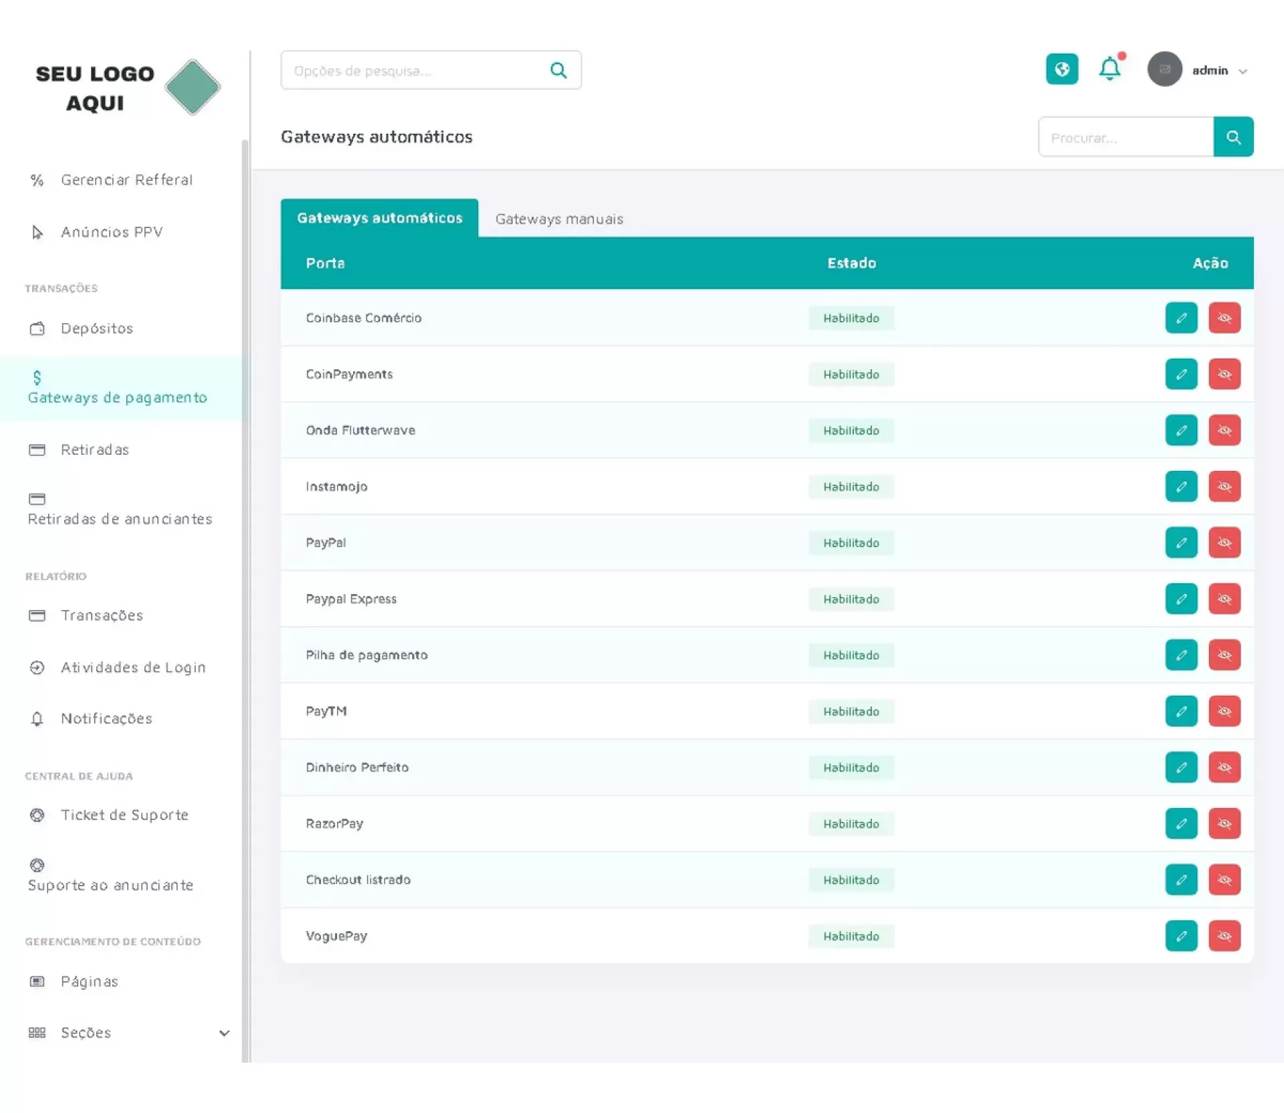
Task: Go to Depósitos in sidebar
Action: pos(97,328)
